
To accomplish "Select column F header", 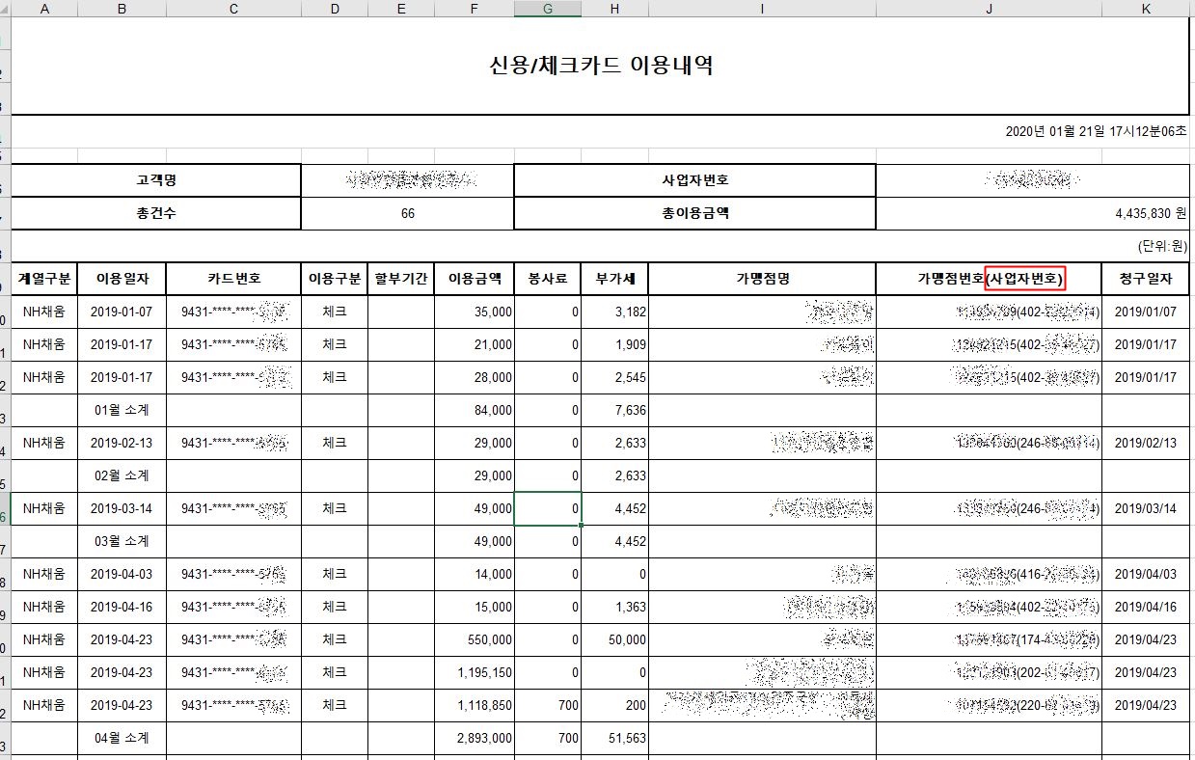I will click(474, 9).
